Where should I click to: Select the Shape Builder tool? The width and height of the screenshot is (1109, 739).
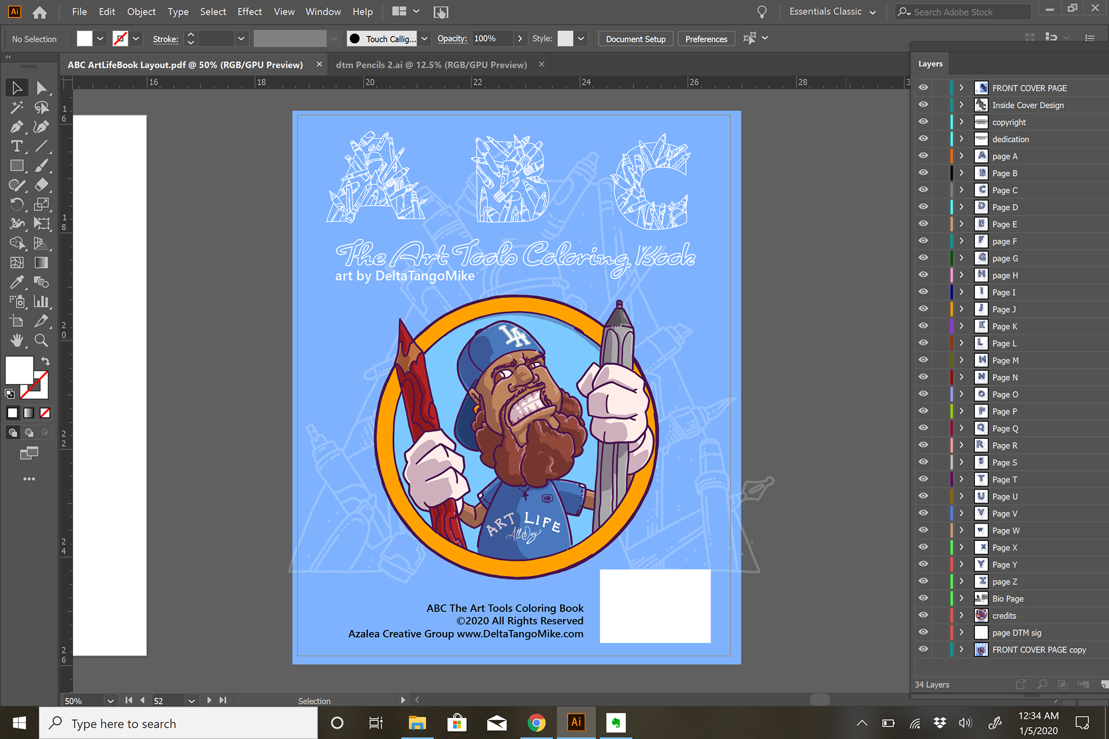17,243
